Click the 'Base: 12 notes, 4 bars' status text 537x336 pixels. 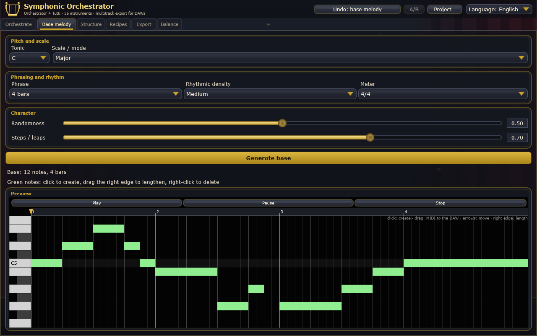click(x=37, y=172)
